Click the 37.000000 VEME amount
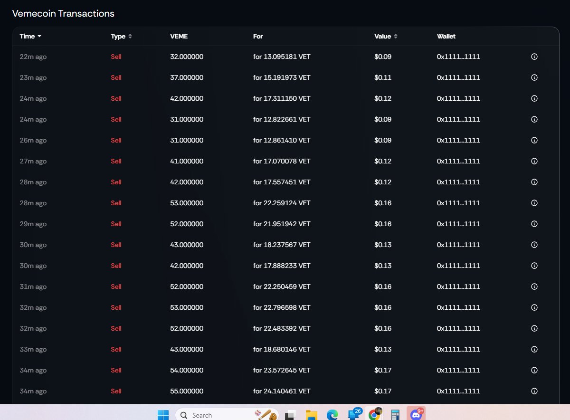Viewport: 570px width, 420px height. point(187,78)
